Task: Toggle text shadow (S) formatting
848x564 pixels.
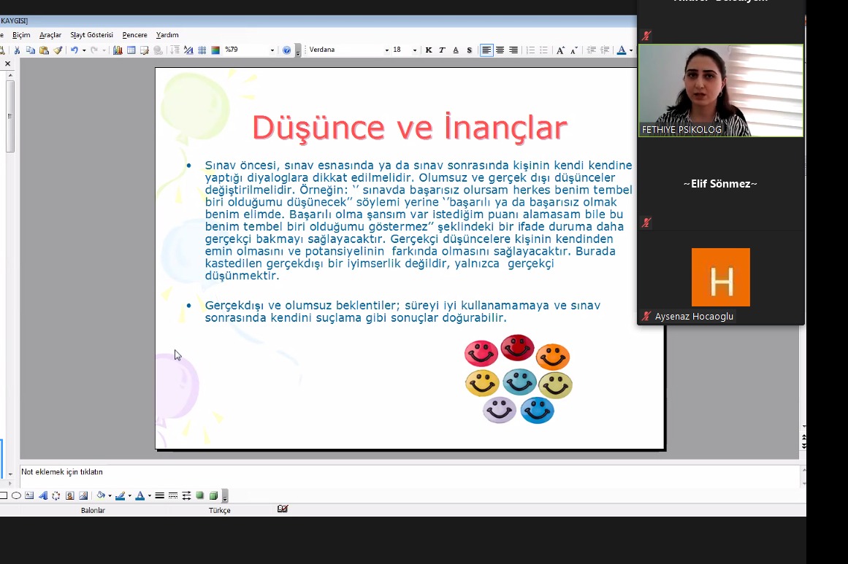Action: (470, 50)
